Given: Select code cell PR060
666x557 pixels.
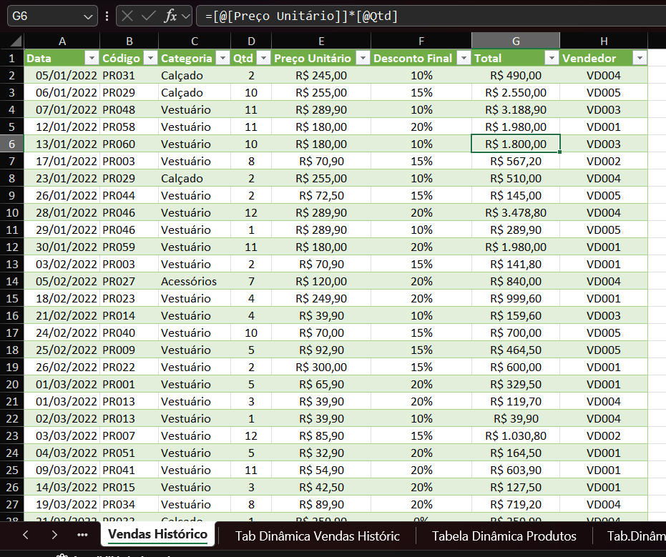Looking at the screenshot, I should pyautogui.click(x=129, y=144).
